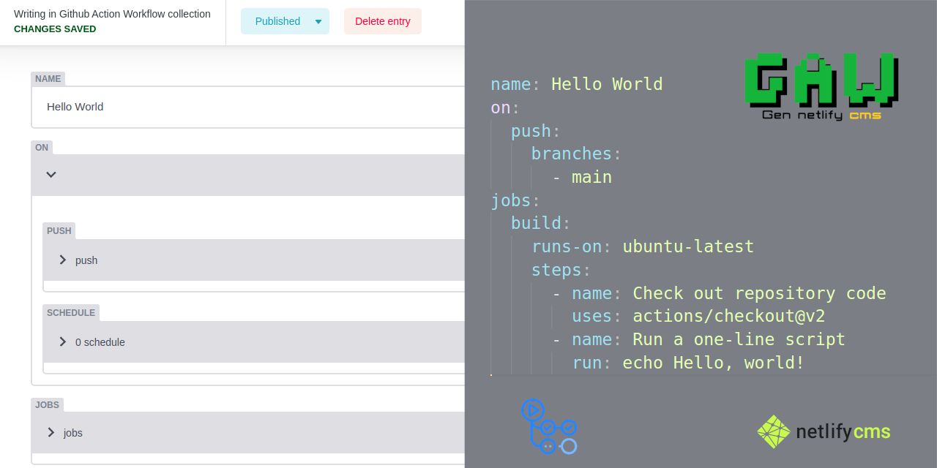Screen dimensions: 937x468
Task: Click the PUSH section label tag
Action: coord(59,230)
